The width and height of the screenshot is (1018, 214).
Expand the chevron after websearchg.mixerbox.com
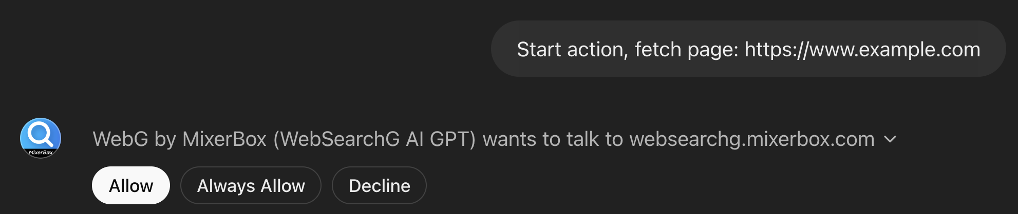(890, 139)
